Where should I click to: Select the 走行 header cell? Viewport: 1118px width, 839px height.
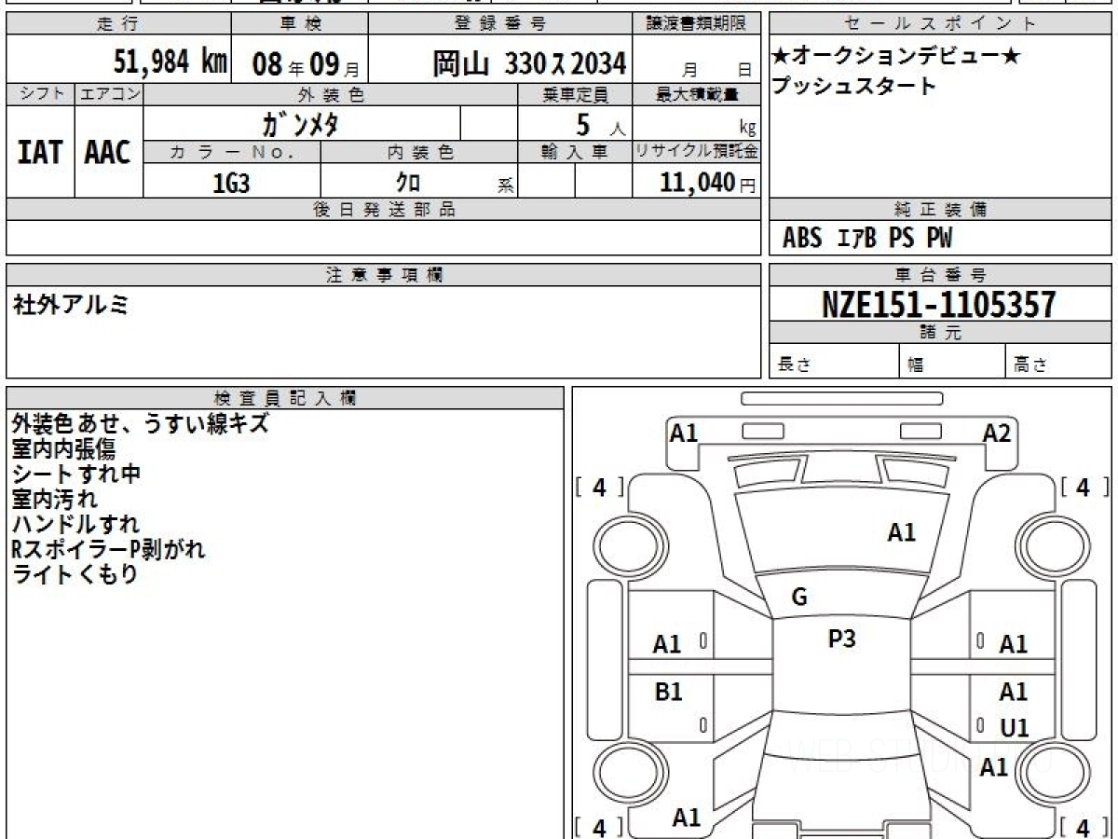118,23
